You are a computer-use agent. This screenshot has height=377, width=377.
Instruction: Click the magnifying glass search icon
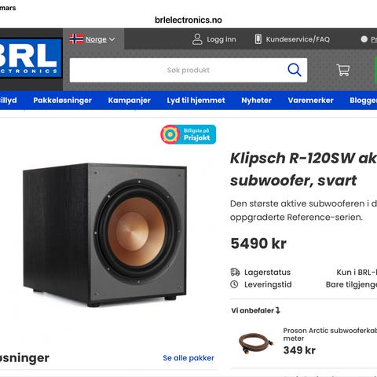pos(295,70)
